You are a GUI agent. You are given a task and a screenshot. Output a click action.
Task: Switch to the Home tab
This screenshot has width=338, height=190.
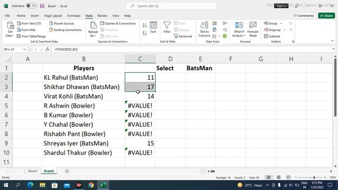tap(21, 15)
